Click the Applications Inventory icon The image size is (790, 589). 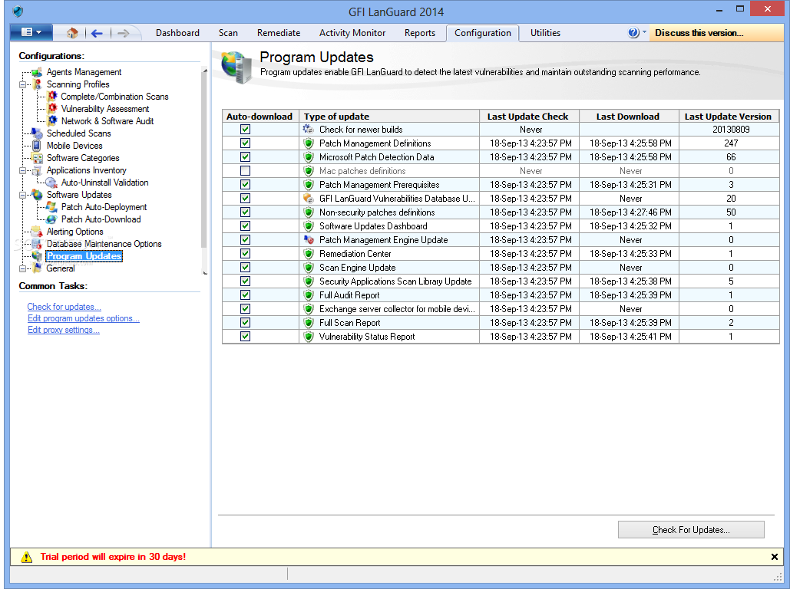[37, 170]
